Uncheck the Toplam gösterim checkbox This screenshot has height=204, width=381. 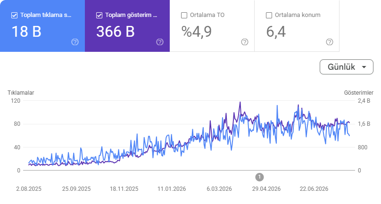click(x=99, y=15)
